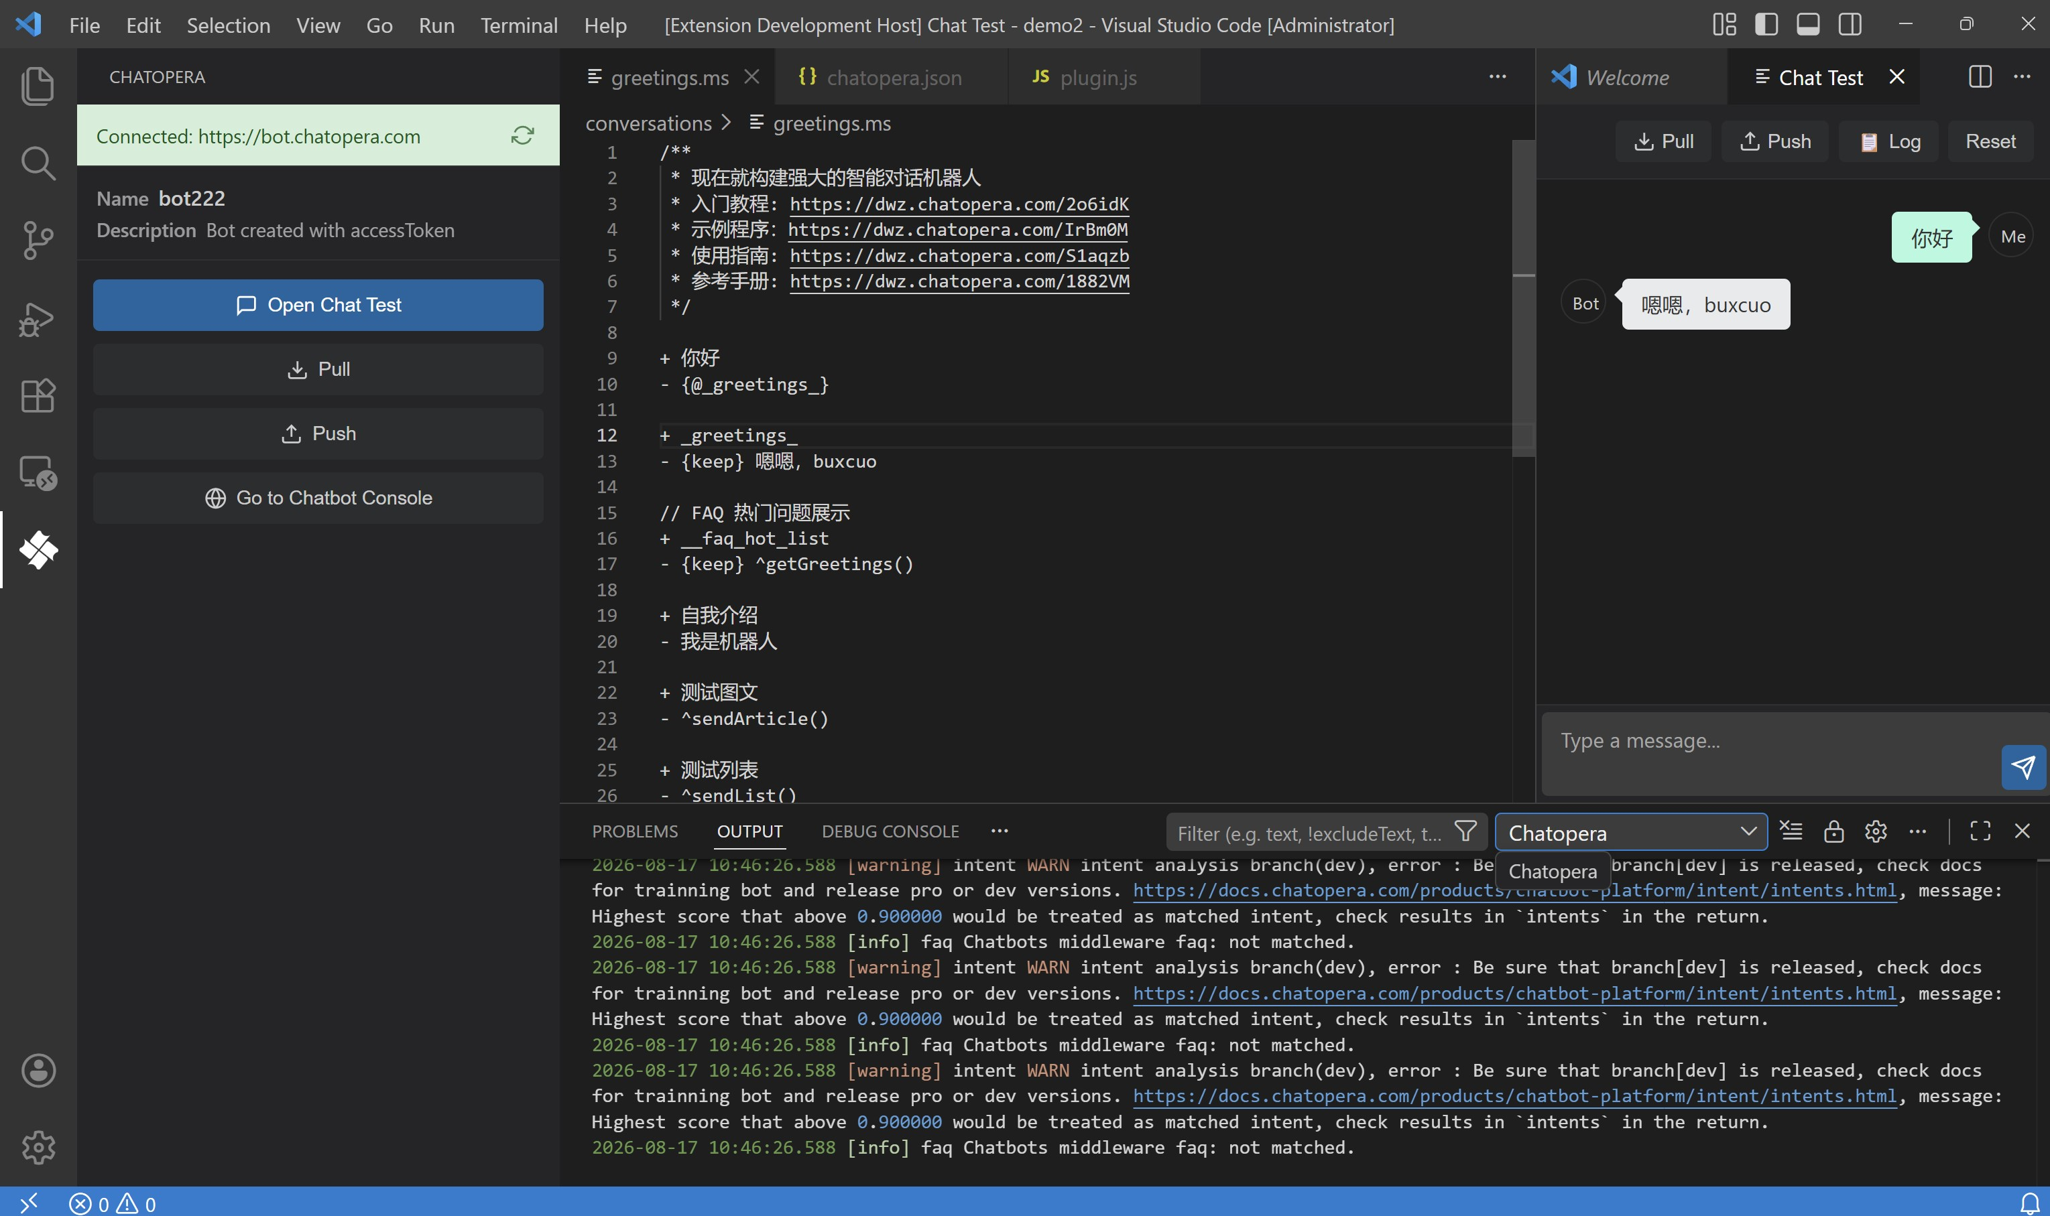Close the greetings.ms tab

(751, 77)
